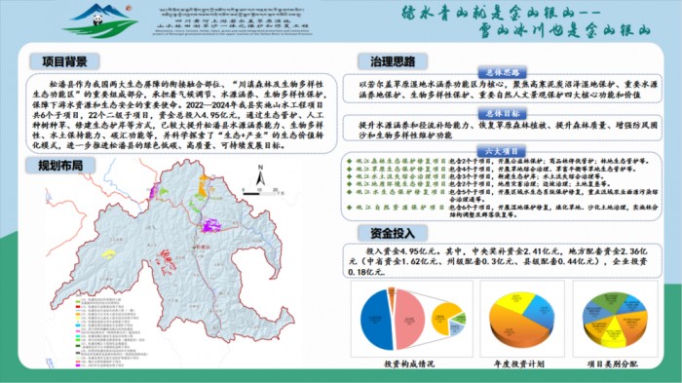Select the 治理思路 section header
682x383 pixels.
(x=393, y=61)
